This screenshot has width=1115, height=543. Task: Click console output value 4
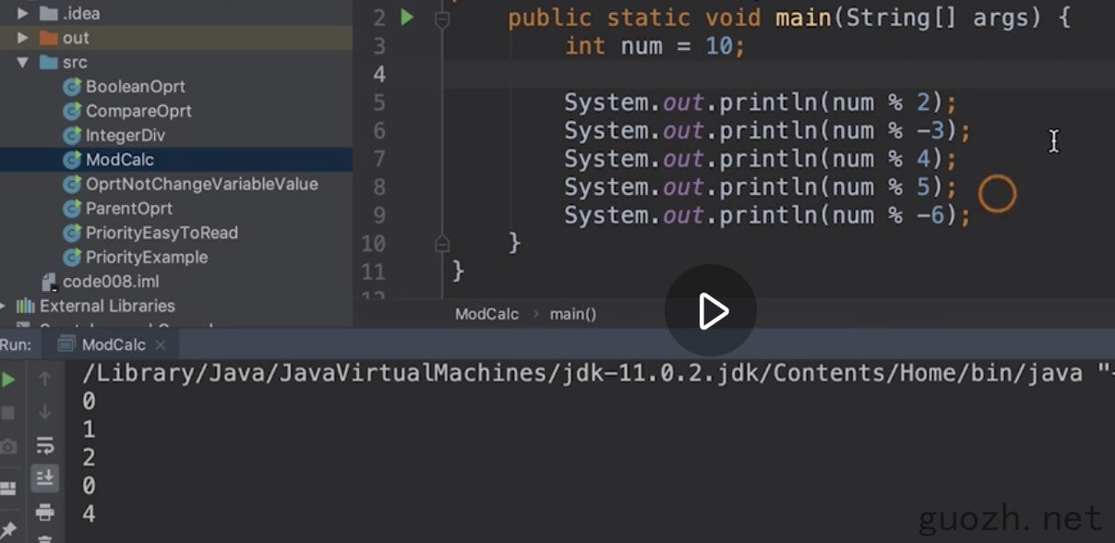point(89,513)
